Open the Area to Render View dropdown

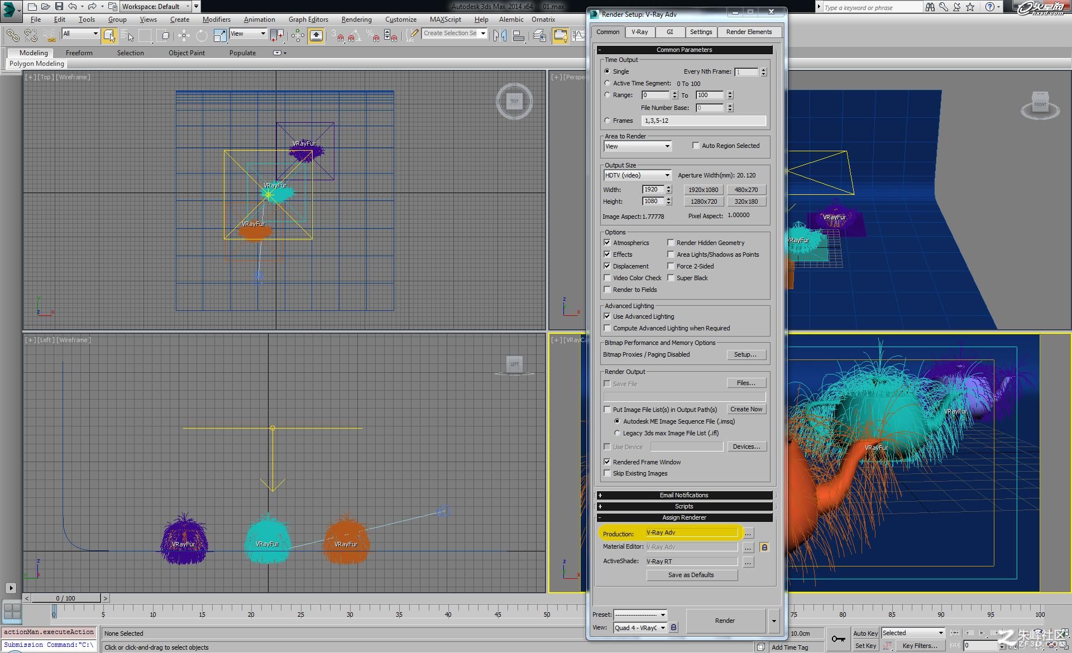click(x=637, y=146)
